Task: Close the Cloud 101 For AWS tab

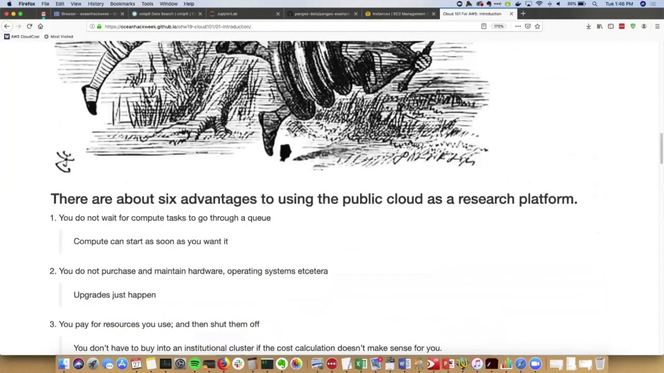Action: click(x=511, y=14)
